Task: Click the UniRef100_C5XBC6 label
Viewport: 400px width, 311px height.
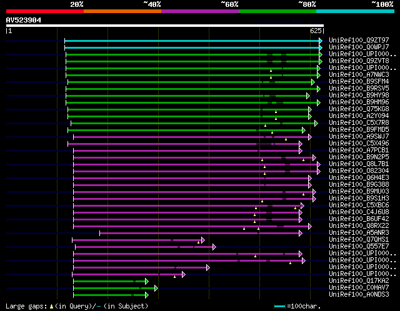Action: (x=359, y=205)
